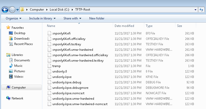This screenshot has height=109, width=206.
Task: Click the New folder button
Action: click(97, 18)
